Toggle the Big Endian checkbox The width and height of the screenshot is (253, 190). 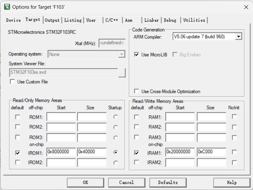pyautogui.click(x=175, y=55)
